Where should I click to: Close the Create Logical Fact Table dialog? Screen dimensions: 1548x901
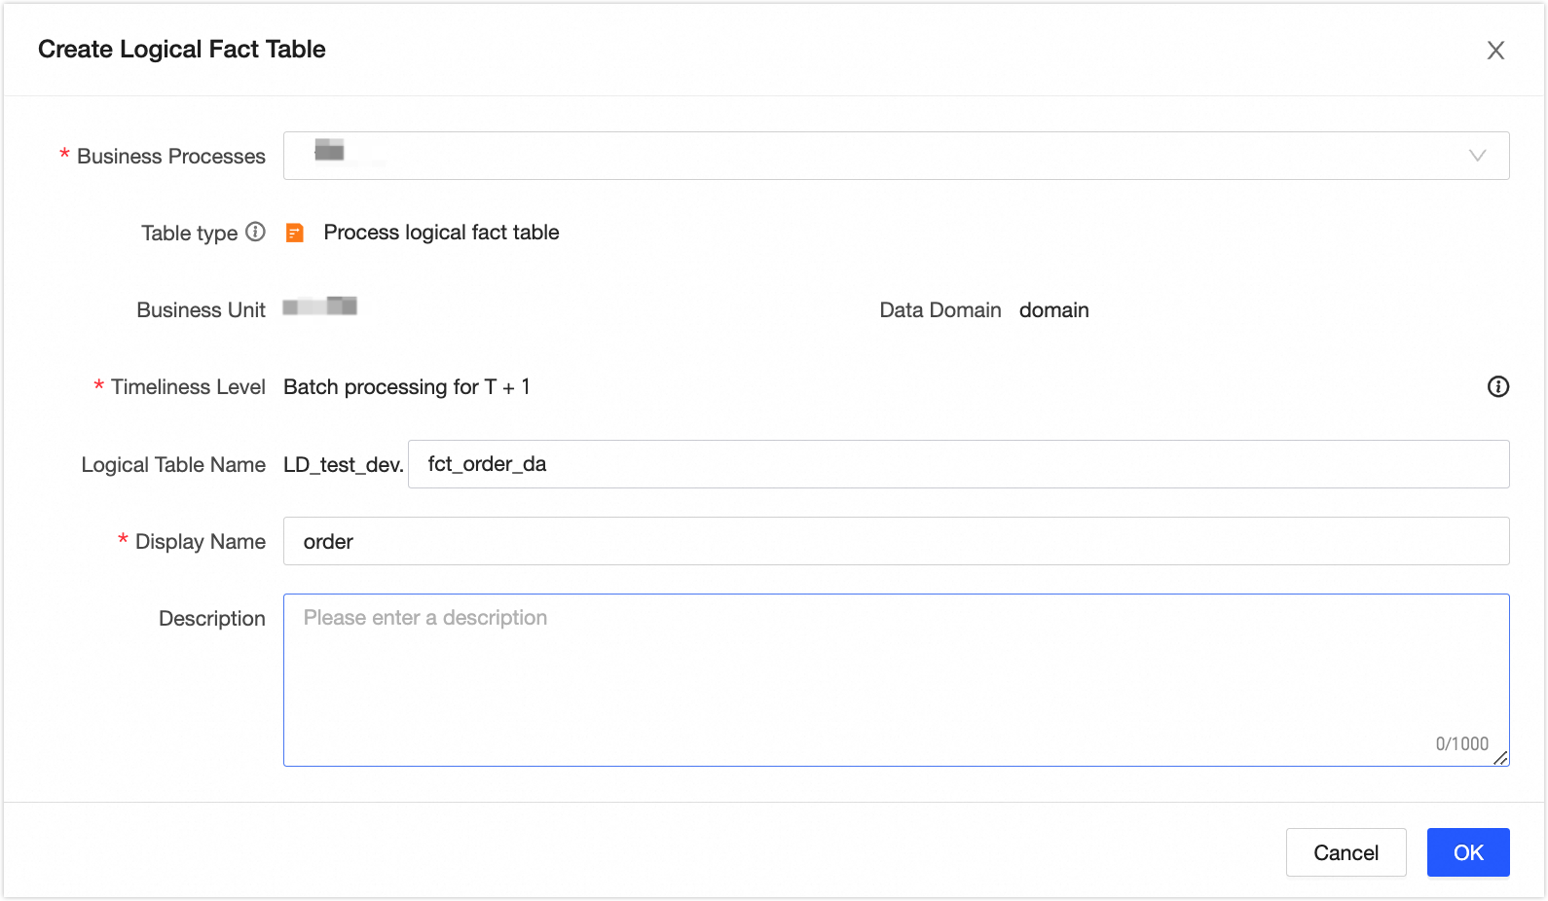click(x=1495, y=51)
